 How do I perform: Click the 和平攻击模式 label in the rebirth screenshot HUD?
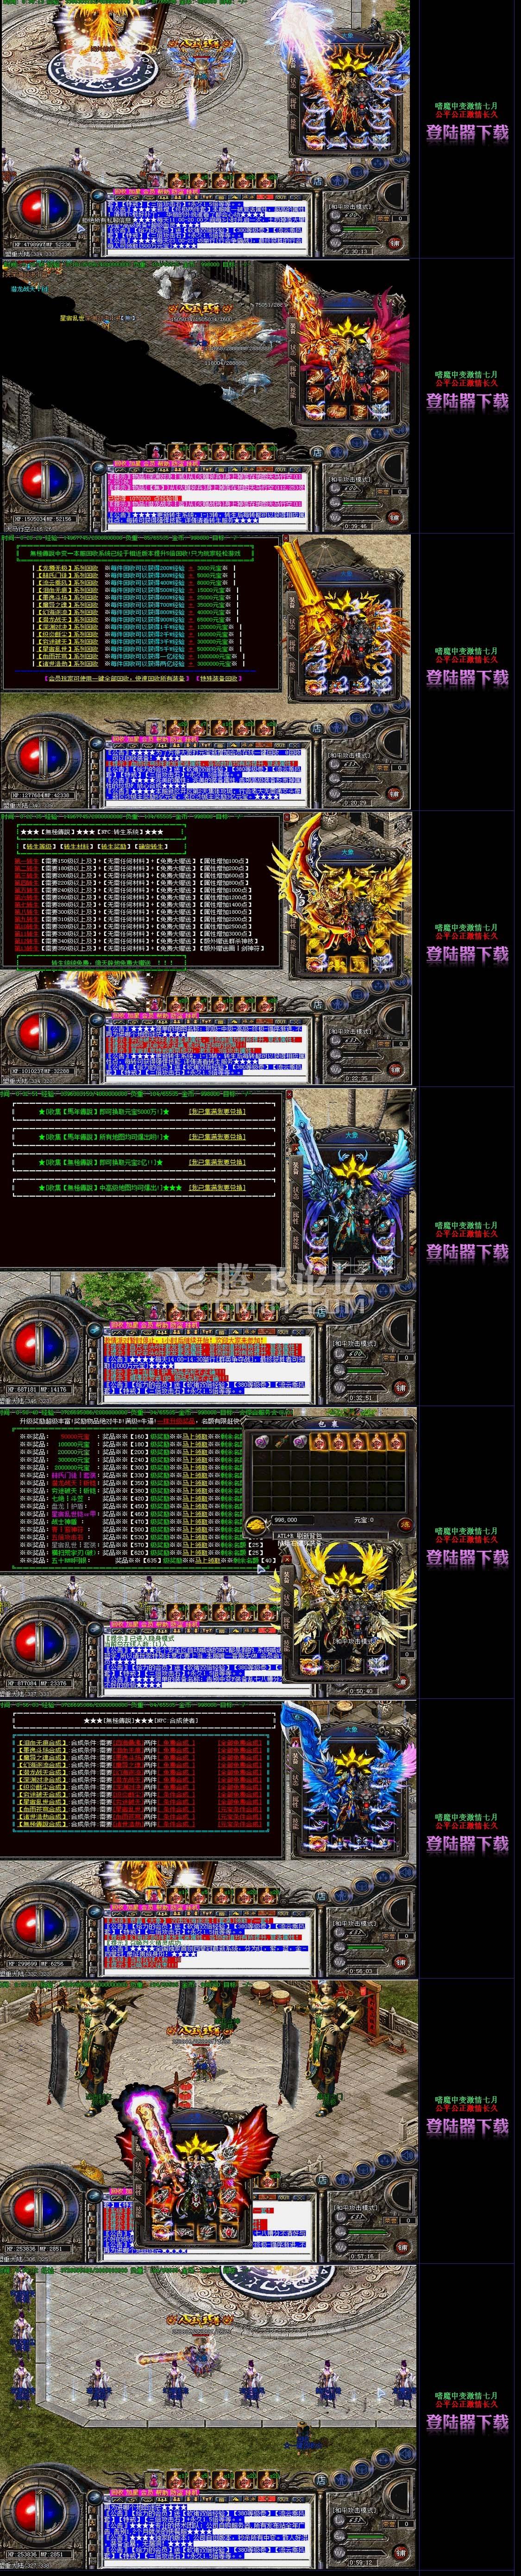pyautogui.click(x=352, y=1033)
